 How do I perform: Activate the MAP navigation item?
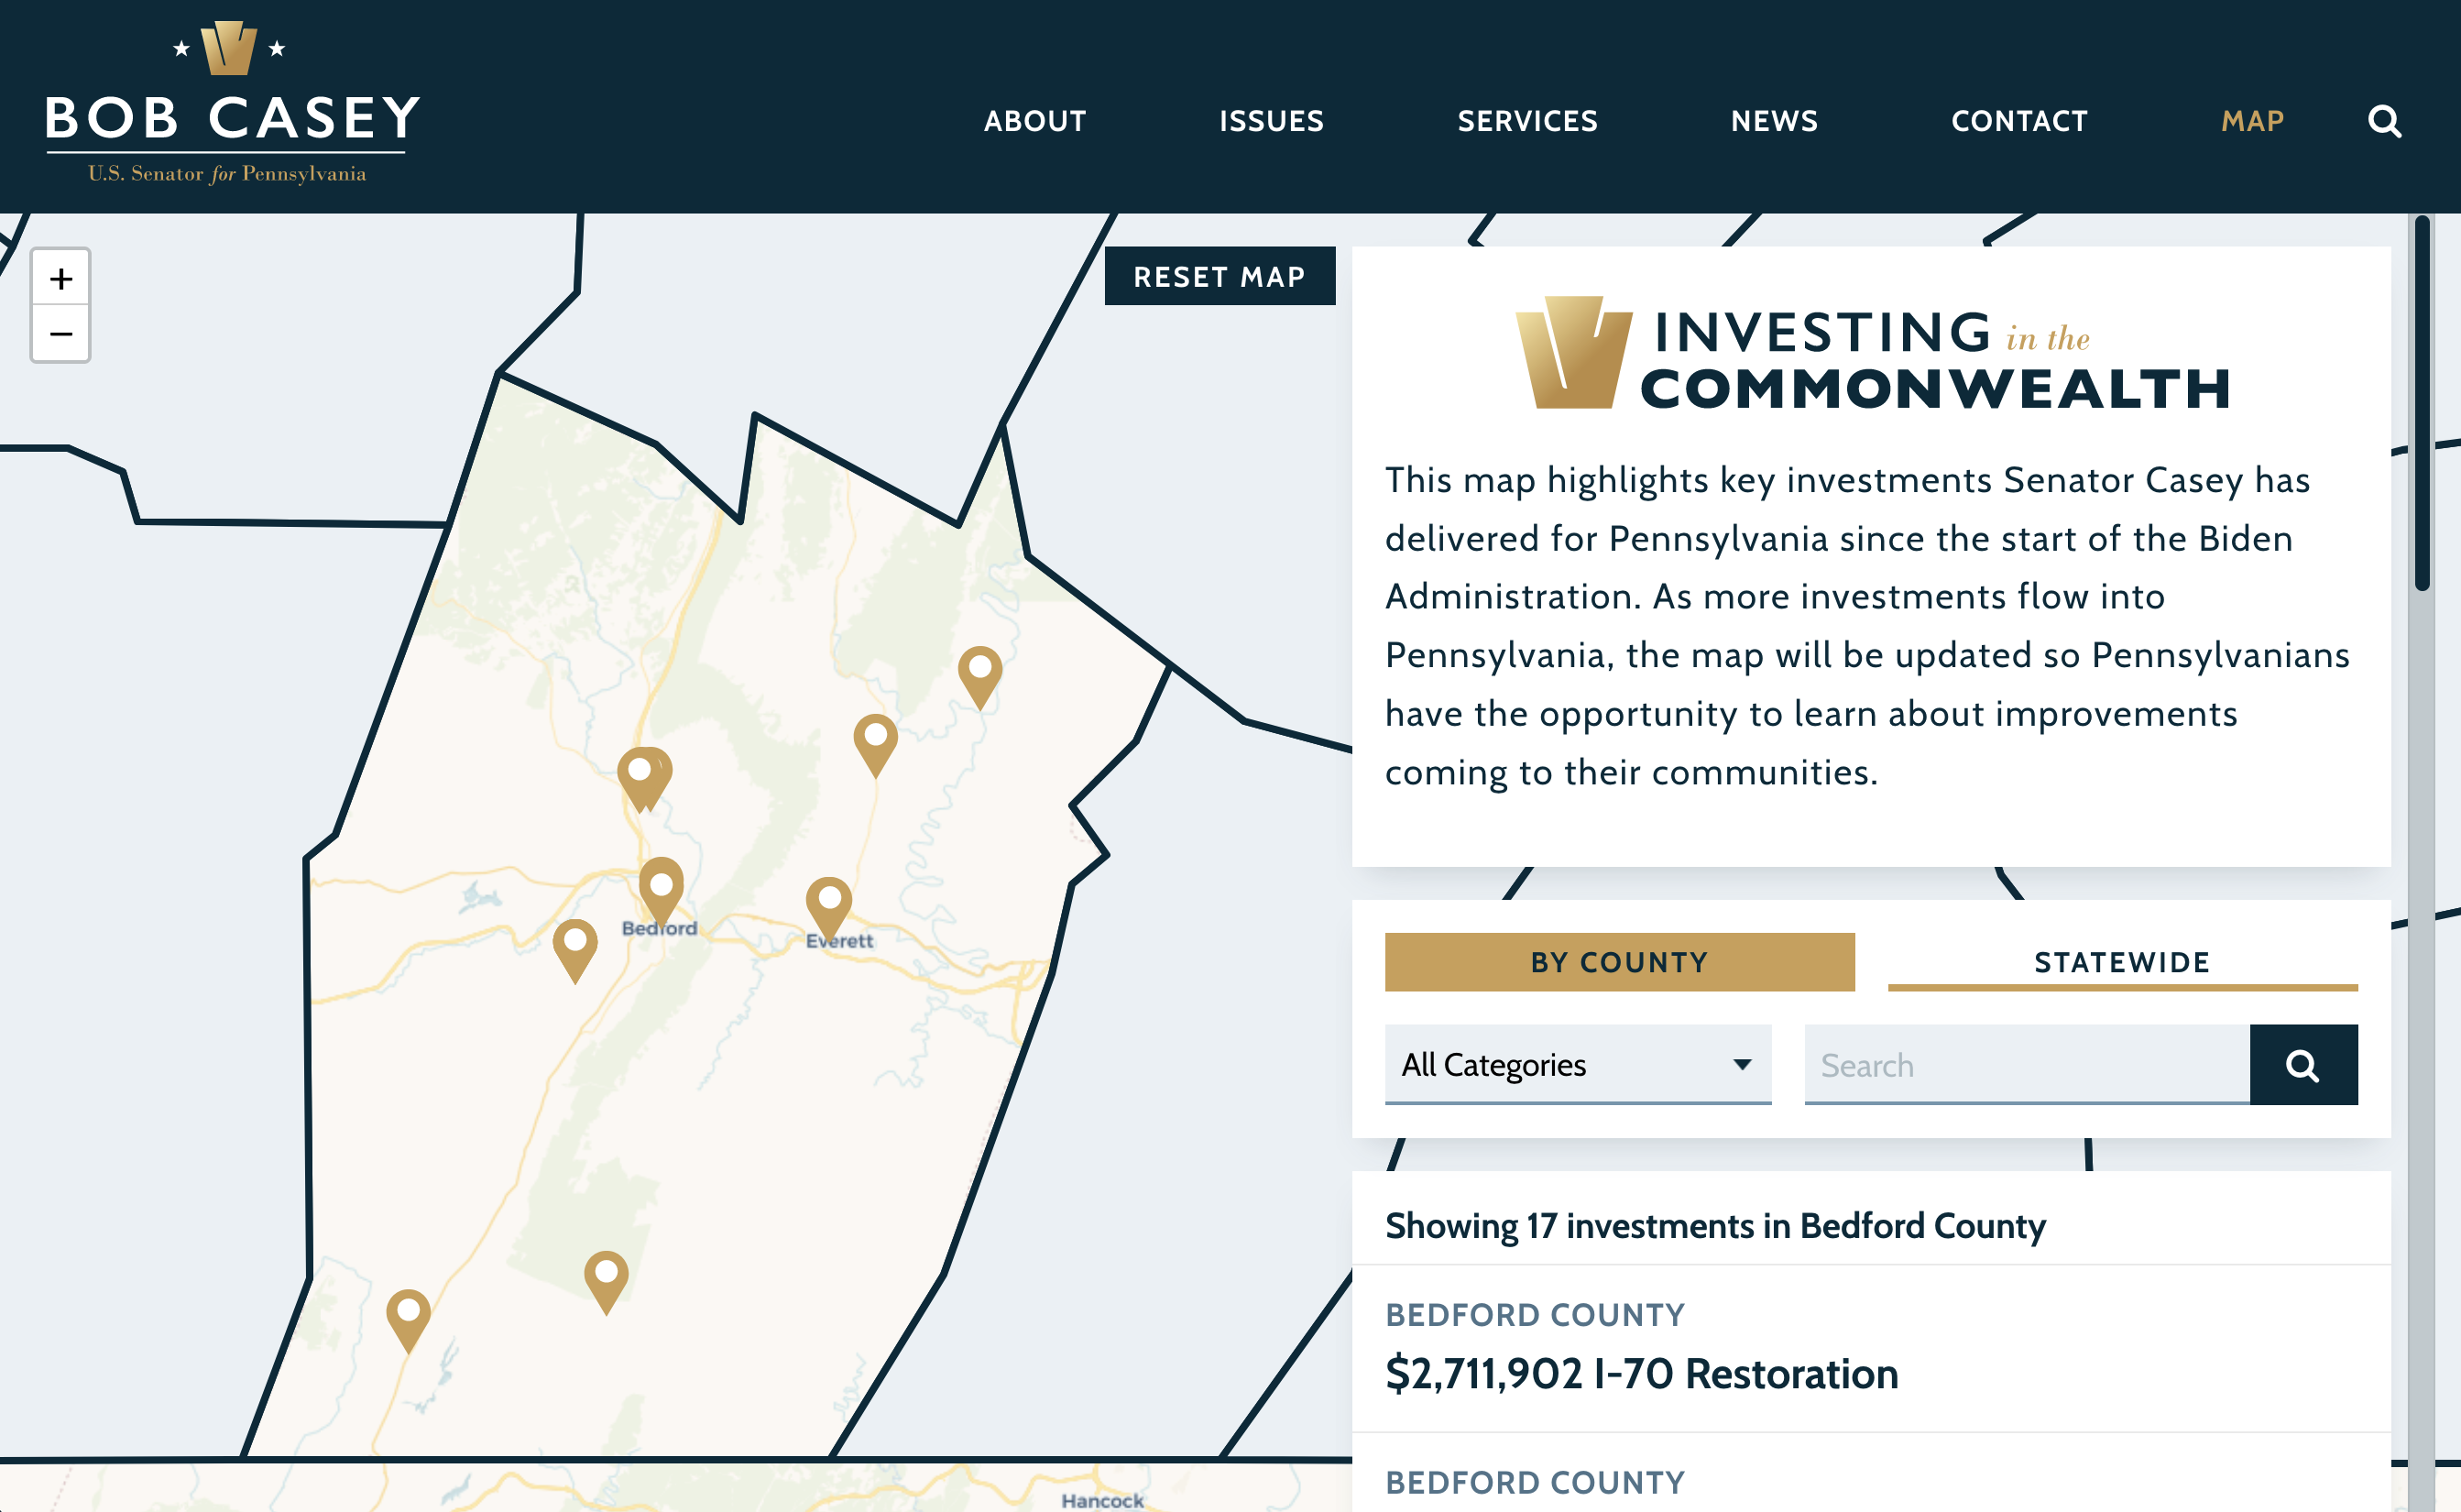[2252, 121]
